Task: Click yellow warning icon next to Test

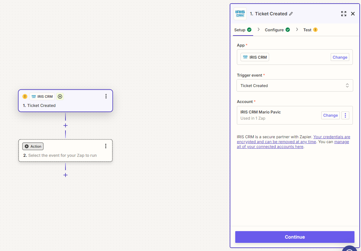Action: coord(315,30)
